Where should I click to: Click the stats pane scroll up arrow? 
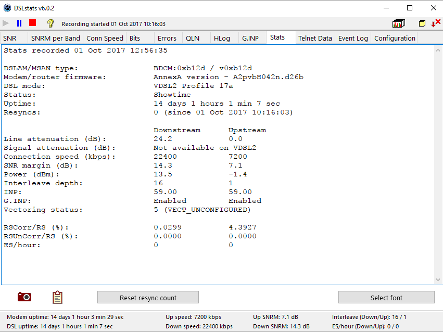(438, 50)
